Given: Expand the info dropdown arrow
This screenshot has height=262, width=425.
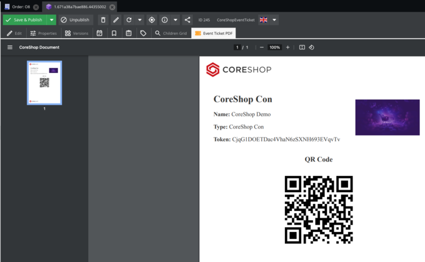Looking at the screenshot, I should pos(176,20).
